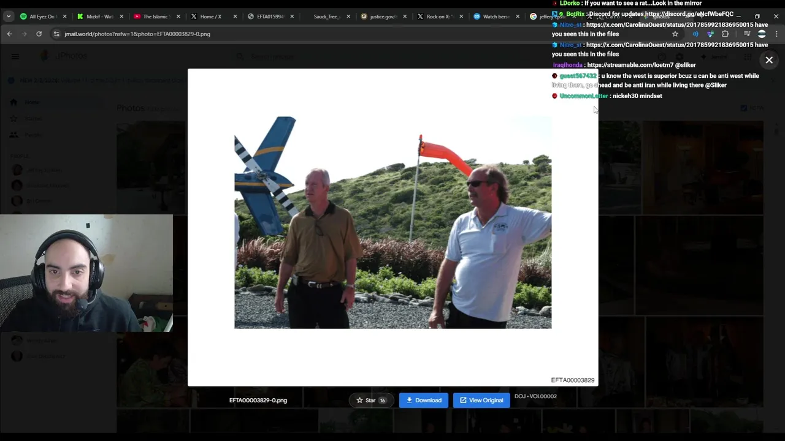This screenshot has height=441, width=785.
Task: Restore down the browser window
Action: (x=757, y=17)
